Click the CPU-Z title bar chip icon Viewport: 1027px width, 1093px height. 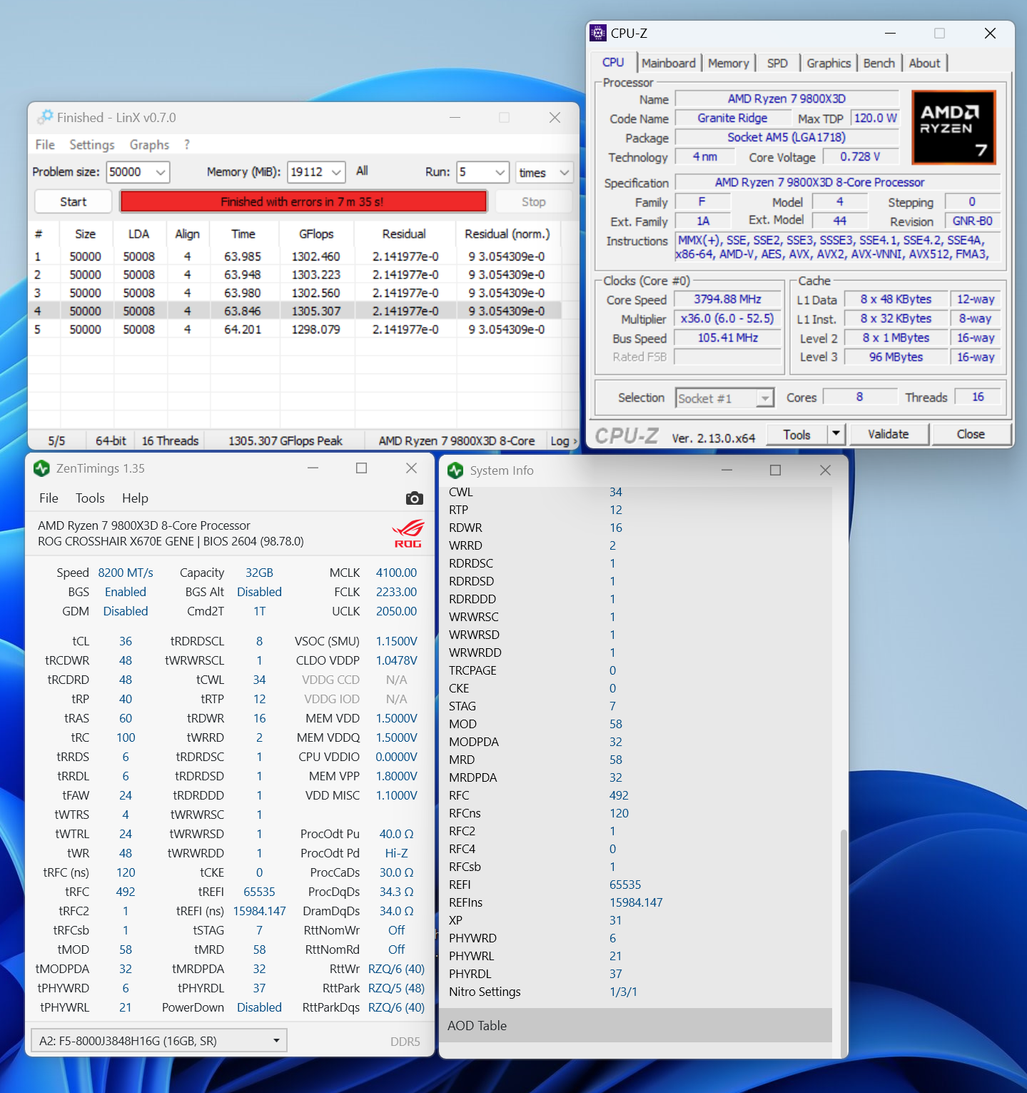coord(598,33)
